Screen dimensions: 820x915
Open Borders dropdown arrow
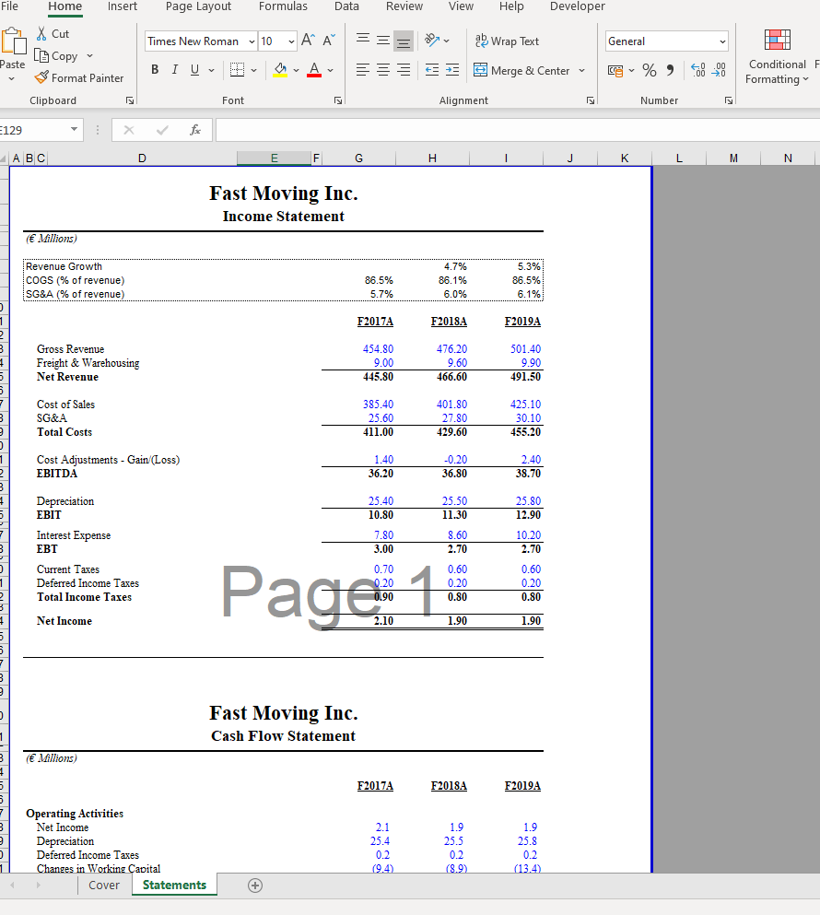pos(254,71)
